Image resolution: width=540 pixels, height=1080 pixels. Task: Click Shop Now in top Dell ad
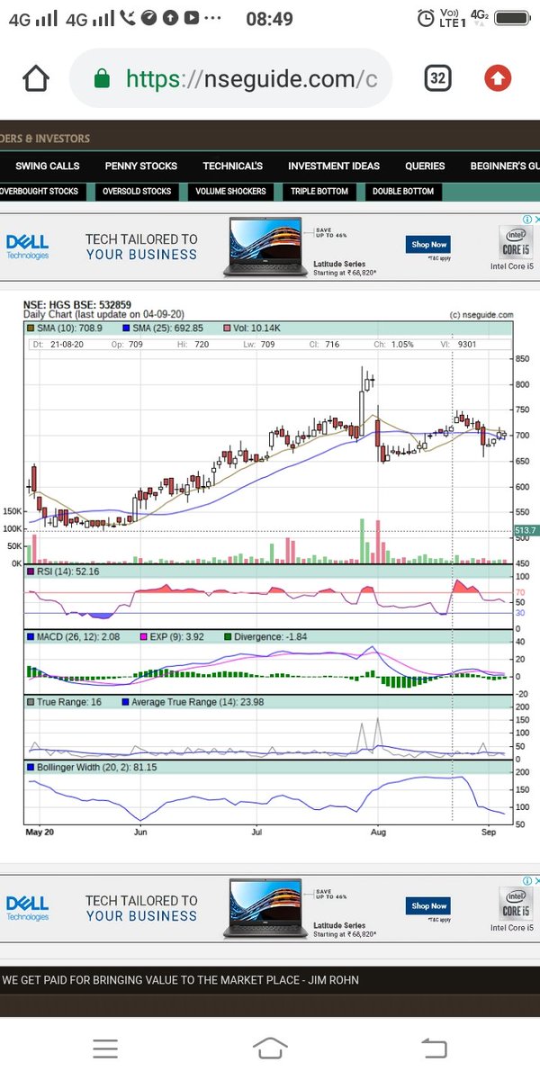tap(428, 244)
